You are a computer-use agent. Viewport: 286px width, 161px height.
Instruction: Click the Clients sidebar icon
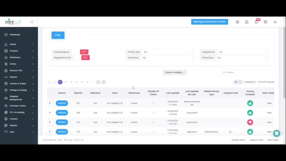[x=6, y=44]
